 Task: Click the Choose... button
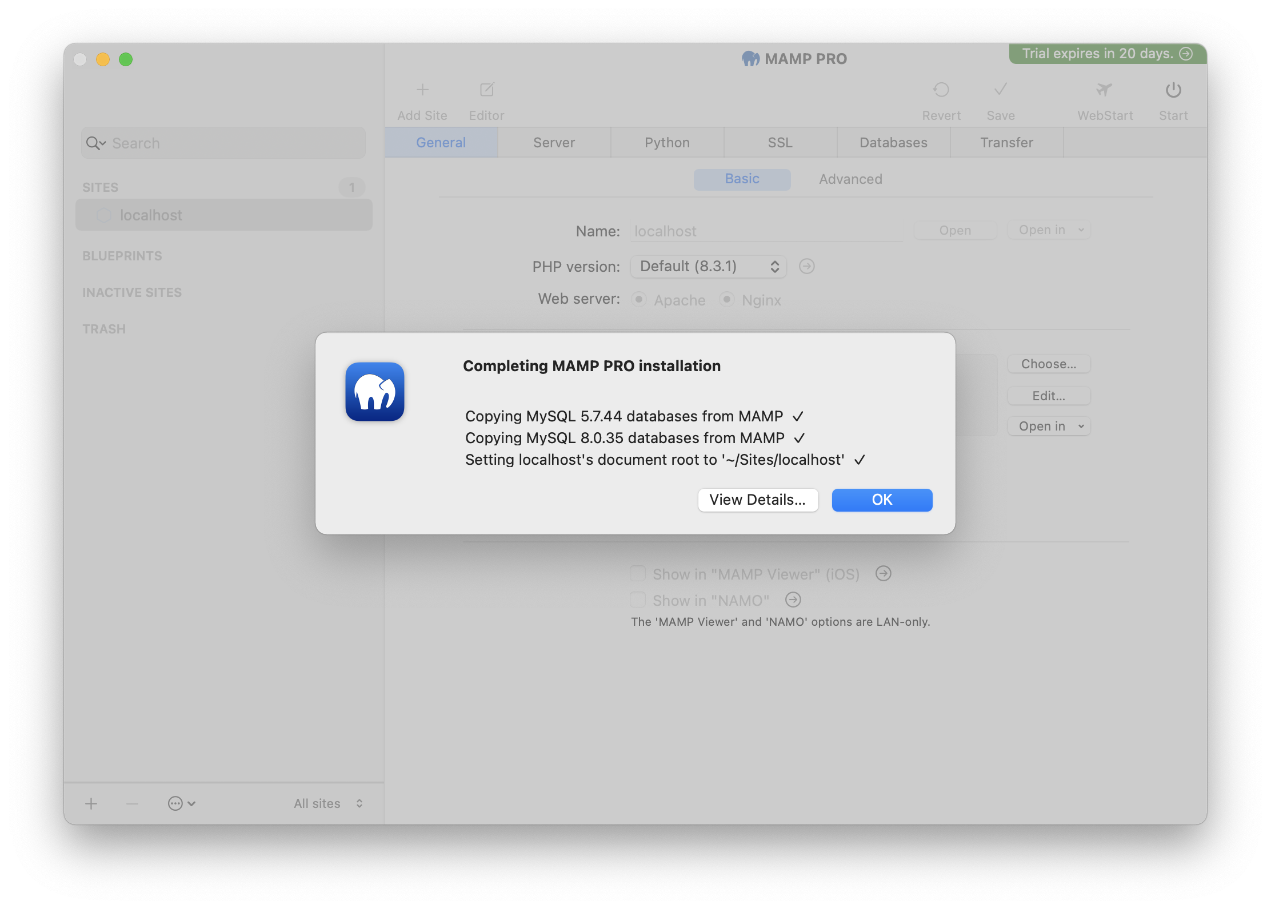(1049, 364)
